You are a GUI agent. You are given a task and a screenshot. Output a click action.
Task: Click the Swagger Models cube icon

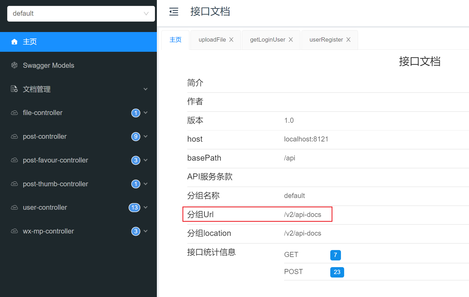pyautogui.click(x=14, y=65)
